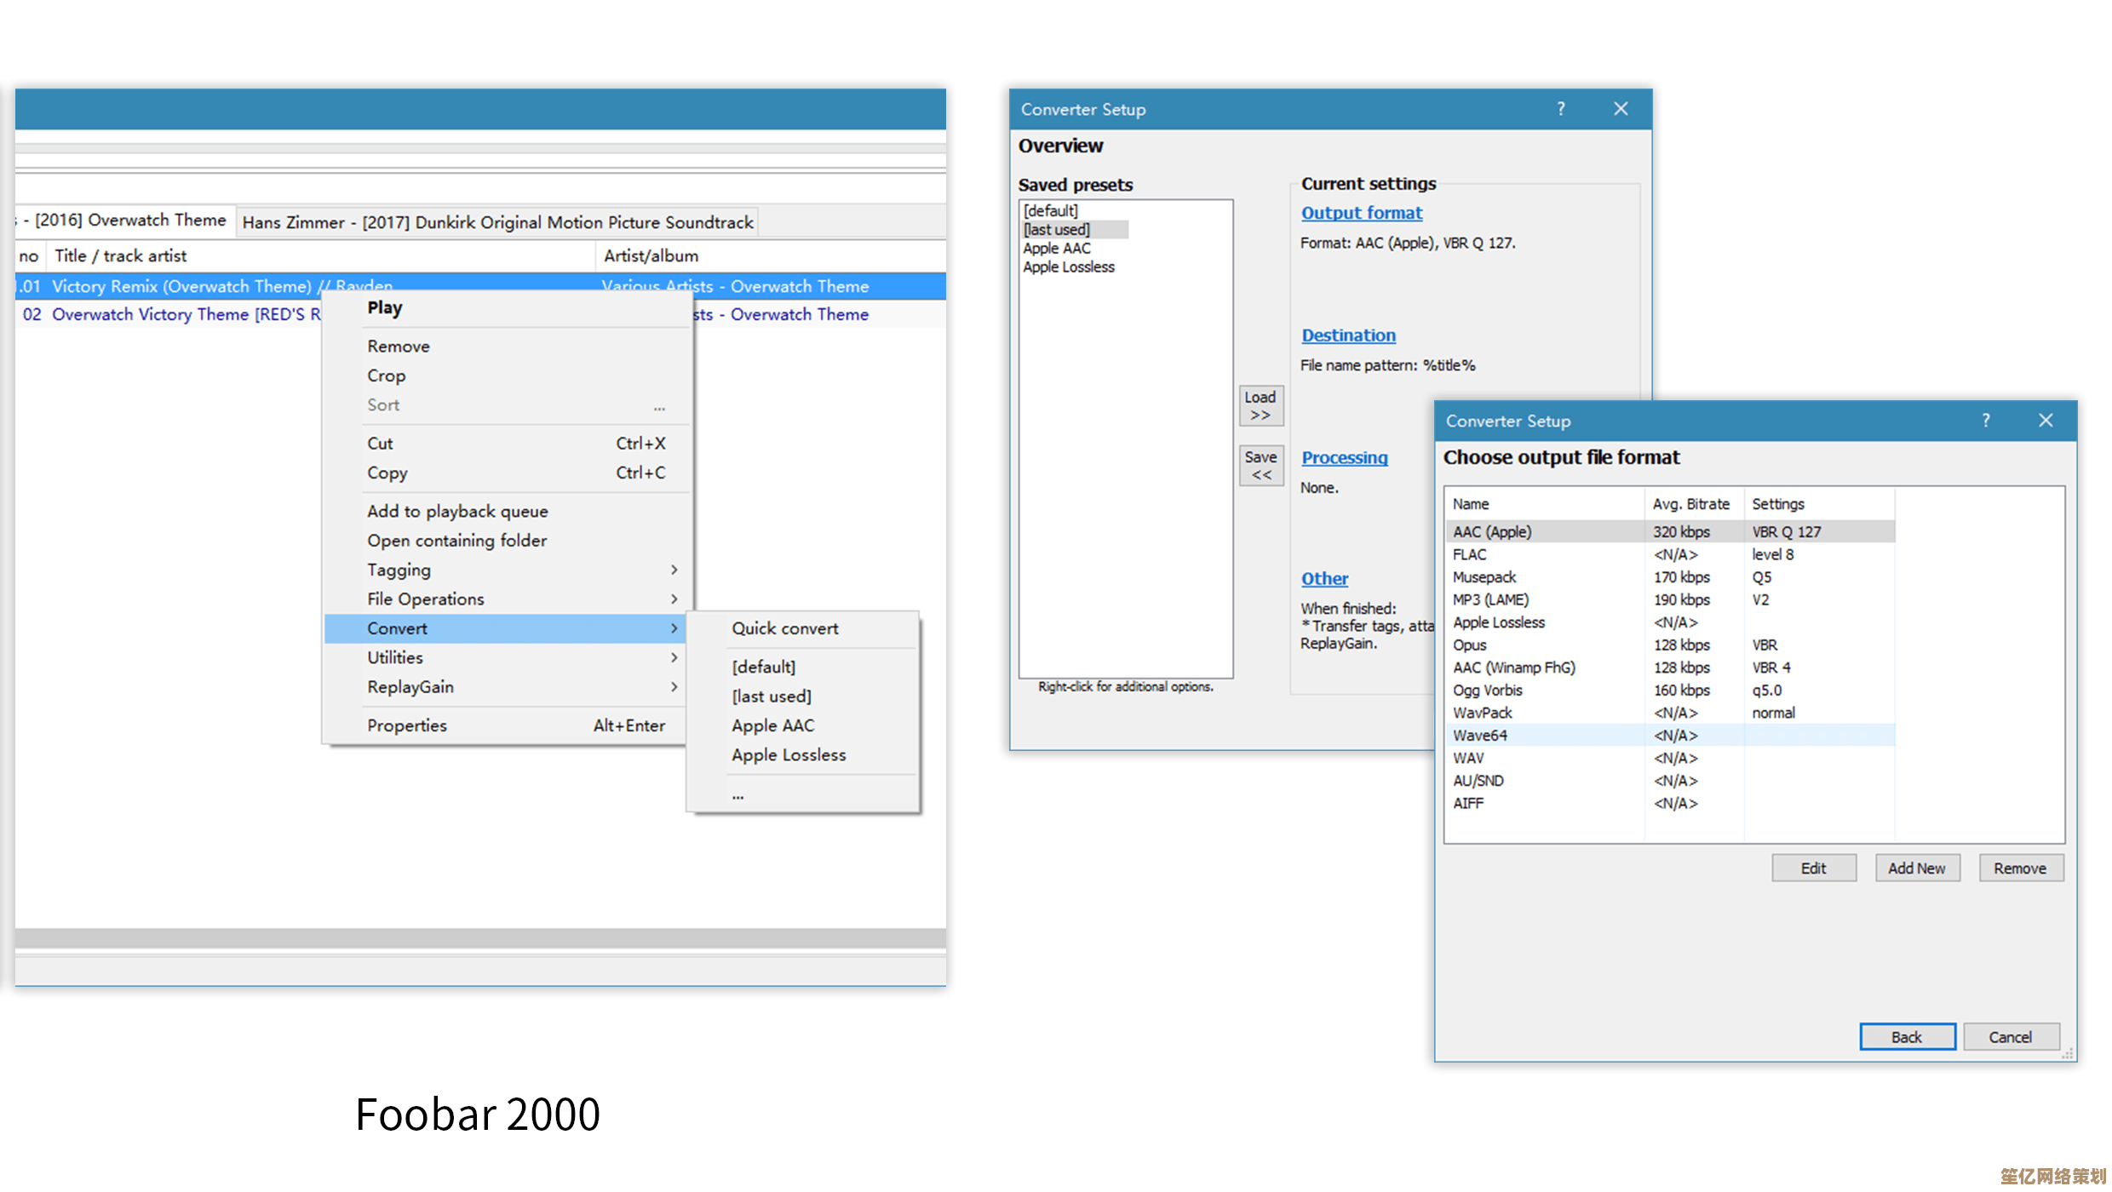Viewport: 2112px width, 1192px height.
Task: Click the Save << button
Action: coord(1261,466)
